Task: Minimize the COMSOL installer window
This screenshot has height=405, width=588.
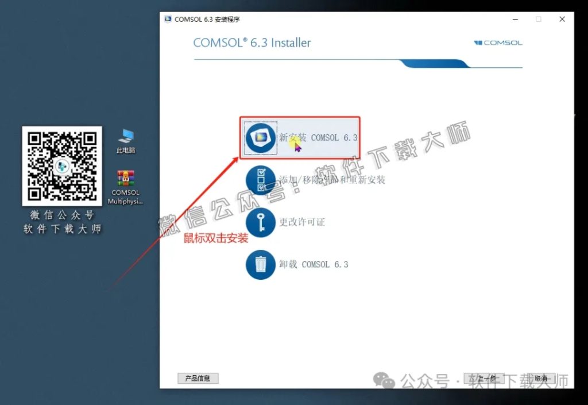Action: click(515, 19)
